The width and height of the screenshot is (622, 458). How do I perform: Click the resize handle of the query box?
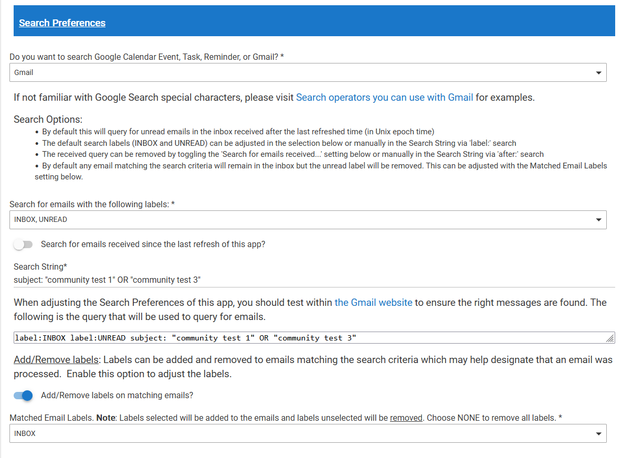tap(610, 339)
